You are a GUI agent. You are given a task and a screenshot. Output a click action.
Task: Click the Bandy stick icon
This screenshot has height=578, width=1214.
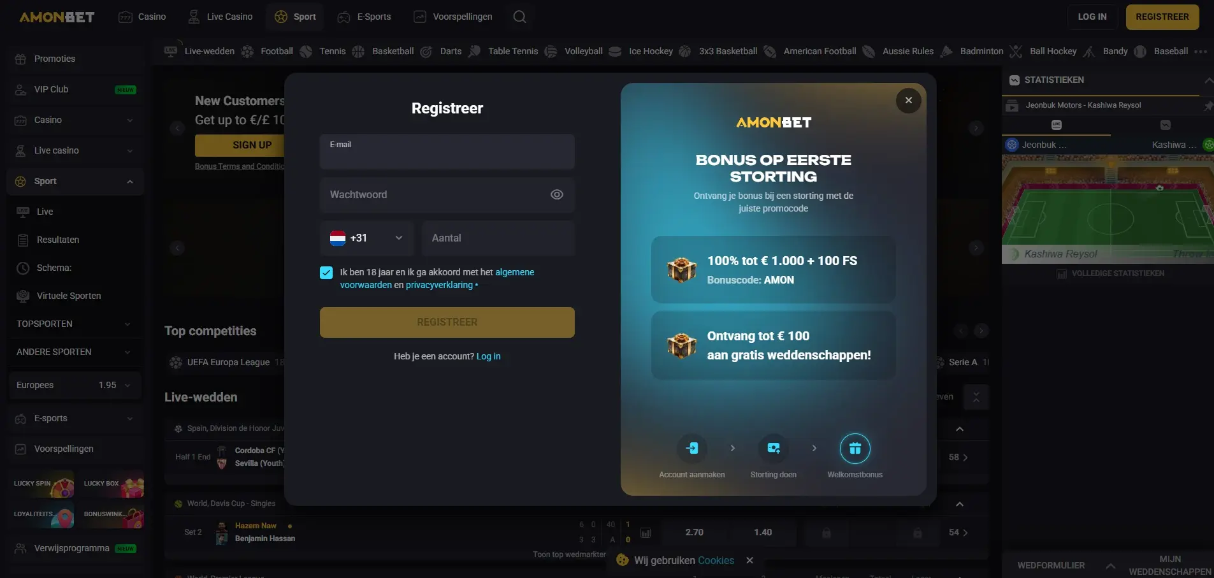point(1090,52)
